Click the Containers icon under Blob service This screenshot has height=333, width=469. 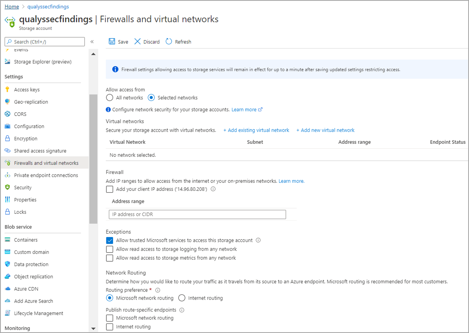coord(7,240)
